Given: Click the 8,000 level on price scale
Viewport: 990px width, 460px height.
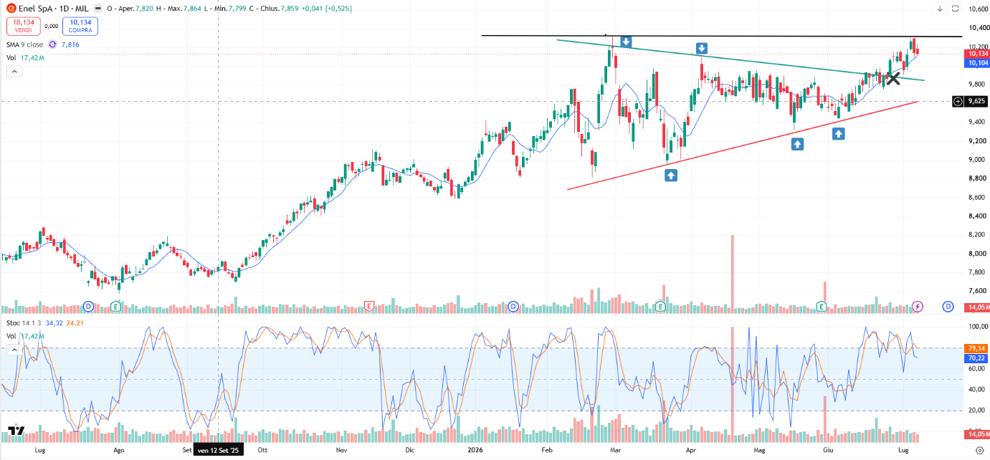Looking at the screenshot, I should pos(977,254).
